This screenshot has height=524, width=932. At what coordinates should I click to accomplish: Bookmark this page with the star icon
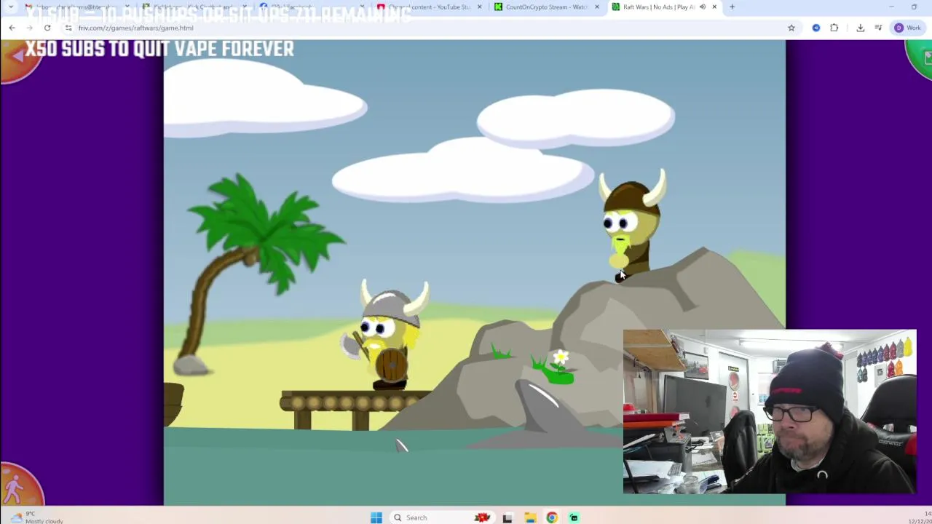click(791, 28)
